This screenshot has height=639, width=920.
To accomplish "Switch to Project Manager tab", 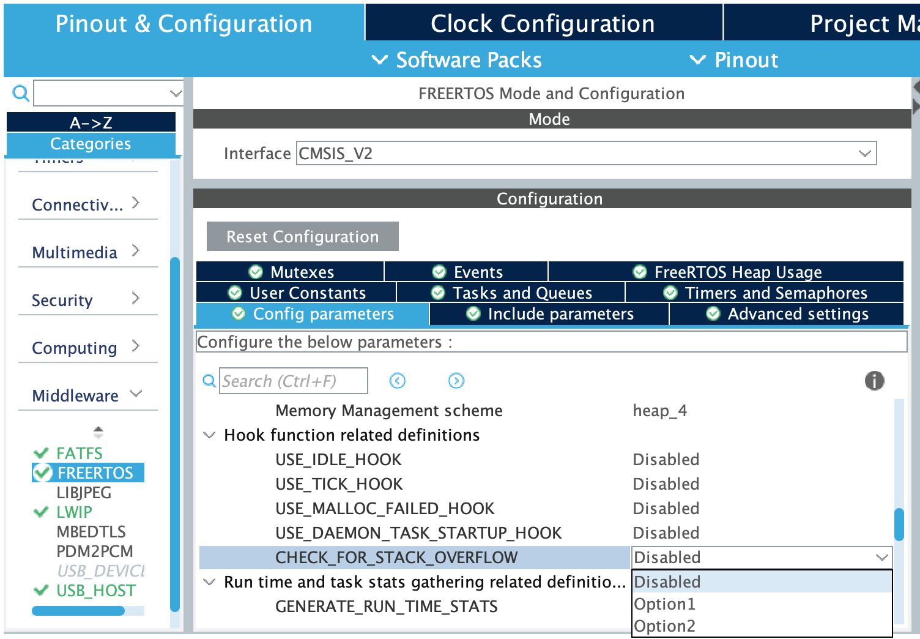I will 822,23.
